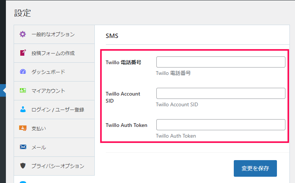Viewport: 295px width, 183px height.
Task: Go to ログイン / ユーザー登録 tab
Action: 54,110
